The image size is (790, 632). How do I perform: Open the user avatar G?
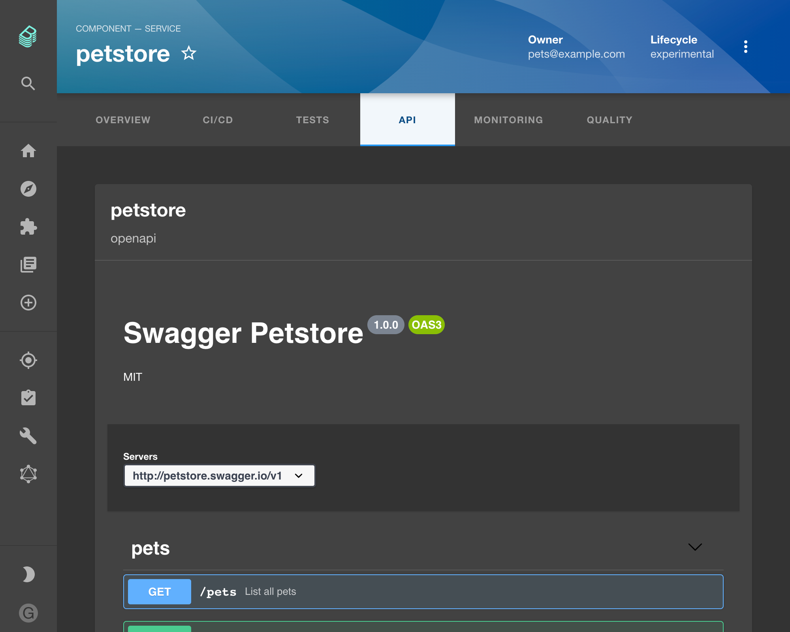coord(28,613)
